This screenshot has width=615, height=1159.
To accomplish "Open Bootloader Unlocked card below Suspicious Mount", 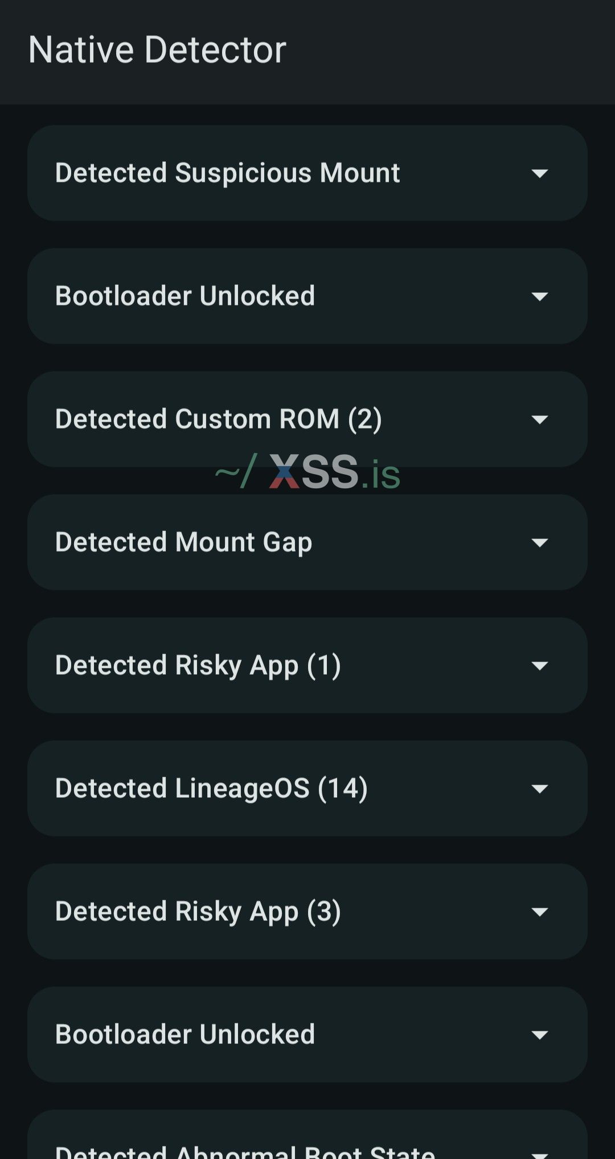I will pyautogui.click(x=185, y=296).
